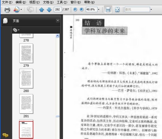Viewport: 162px width, 139px height.
Task: Open the 工具(T) menu
Action: coord(62,2)
